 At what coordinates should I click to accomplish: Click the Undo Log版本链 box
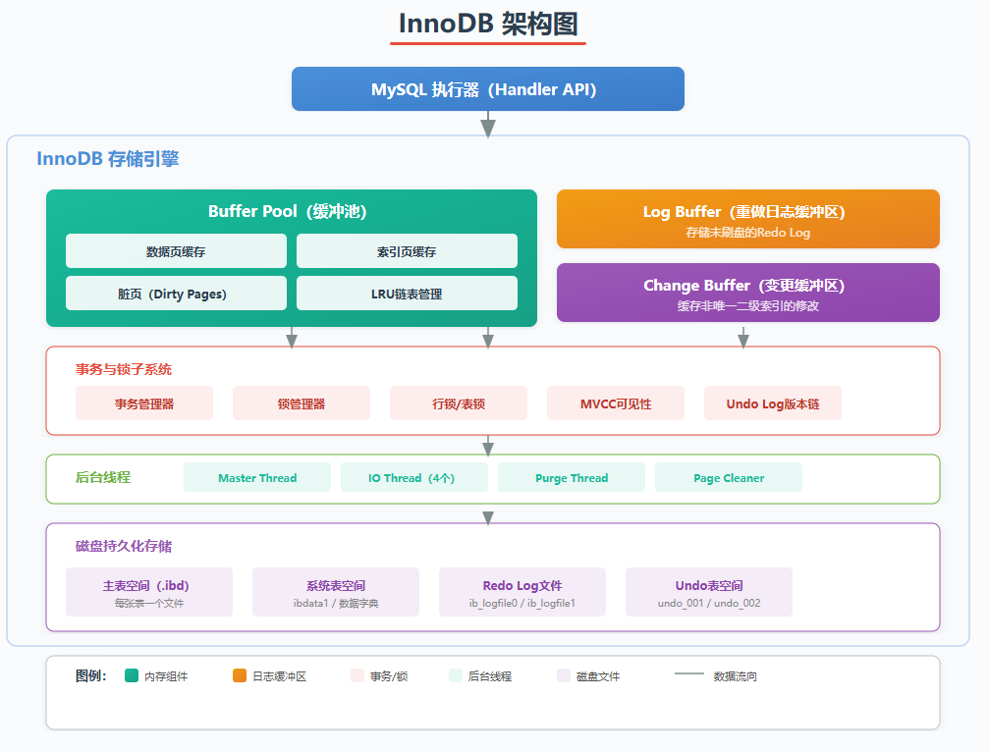click(x=773, y=403)
